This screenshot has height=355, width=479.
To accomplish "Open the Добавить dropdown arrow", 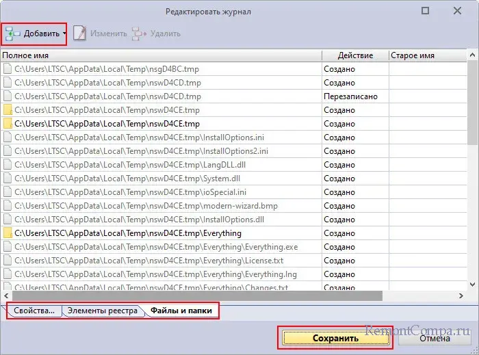I will pyautogui.click(x=64, y=34).
